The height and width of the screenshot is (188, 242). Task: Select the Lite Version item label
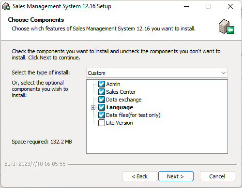pyautogui.click(x=120, y=123)
